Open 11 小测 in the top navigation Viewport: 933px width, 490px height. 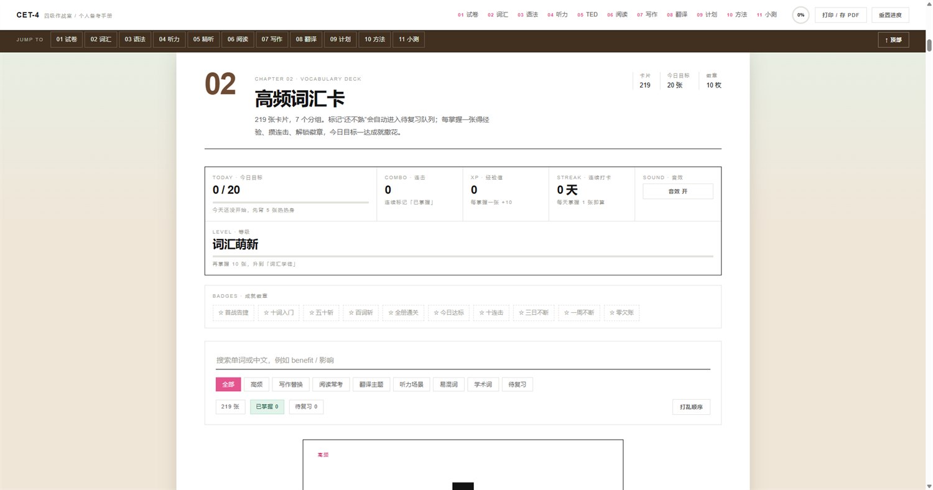tap(766, 14)
